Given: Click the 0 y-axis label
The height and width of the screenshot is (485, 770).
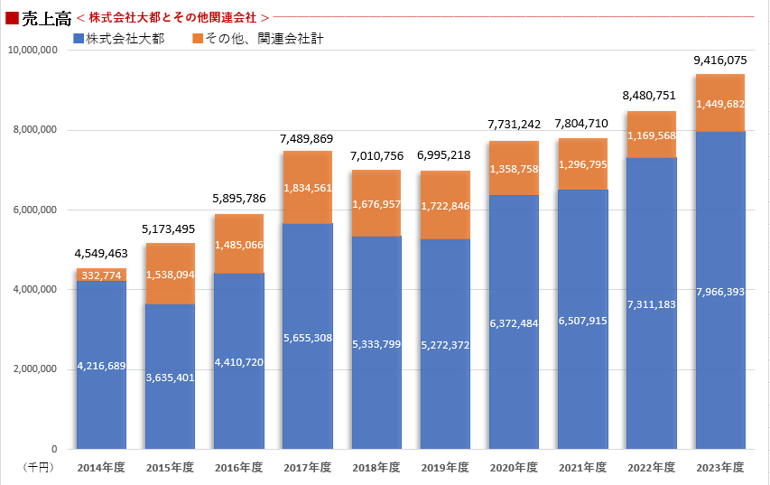Looking at the screenshot, I should (x=54, y=449).
